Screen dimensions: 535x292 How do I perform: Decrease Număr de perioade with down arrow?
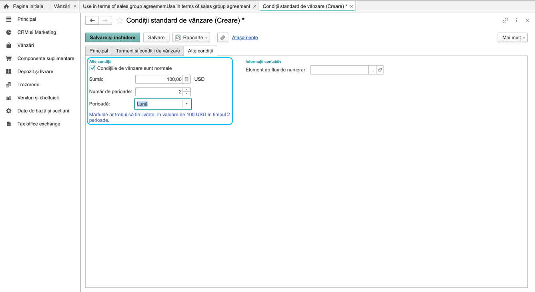point(186,94)
